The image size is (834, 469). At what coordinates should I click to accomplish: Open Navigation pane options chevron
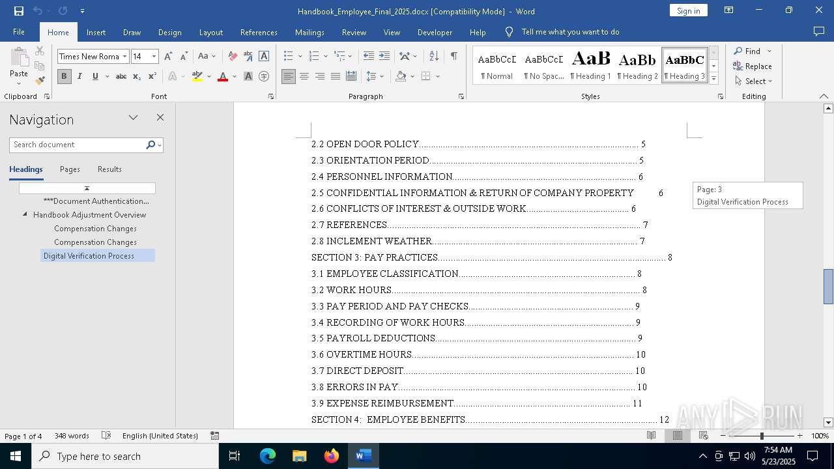133,118
